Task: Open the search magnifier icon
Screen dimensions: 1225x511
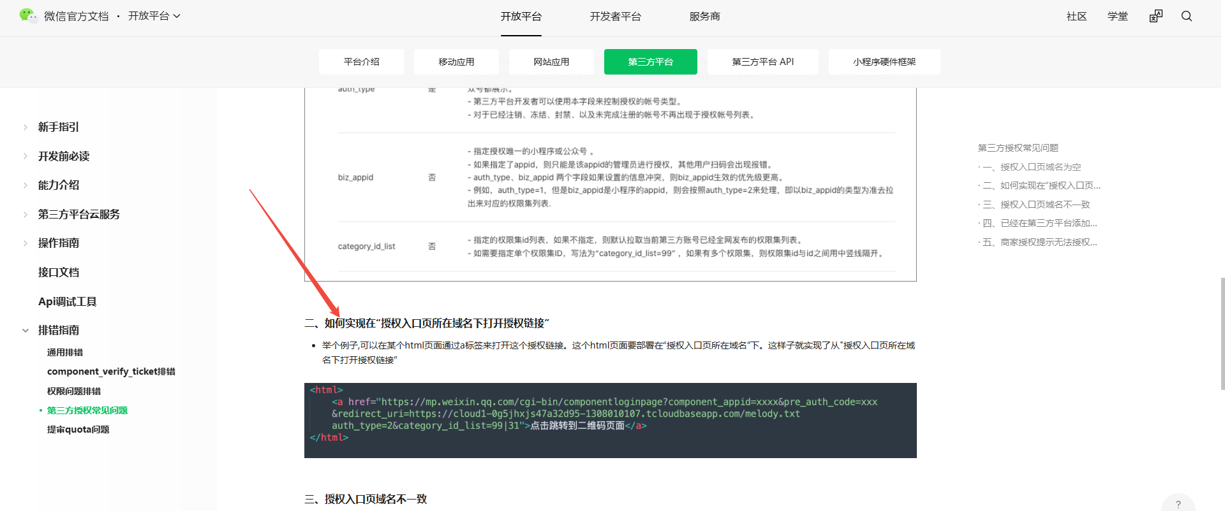Action: [x=1187, y=16]
